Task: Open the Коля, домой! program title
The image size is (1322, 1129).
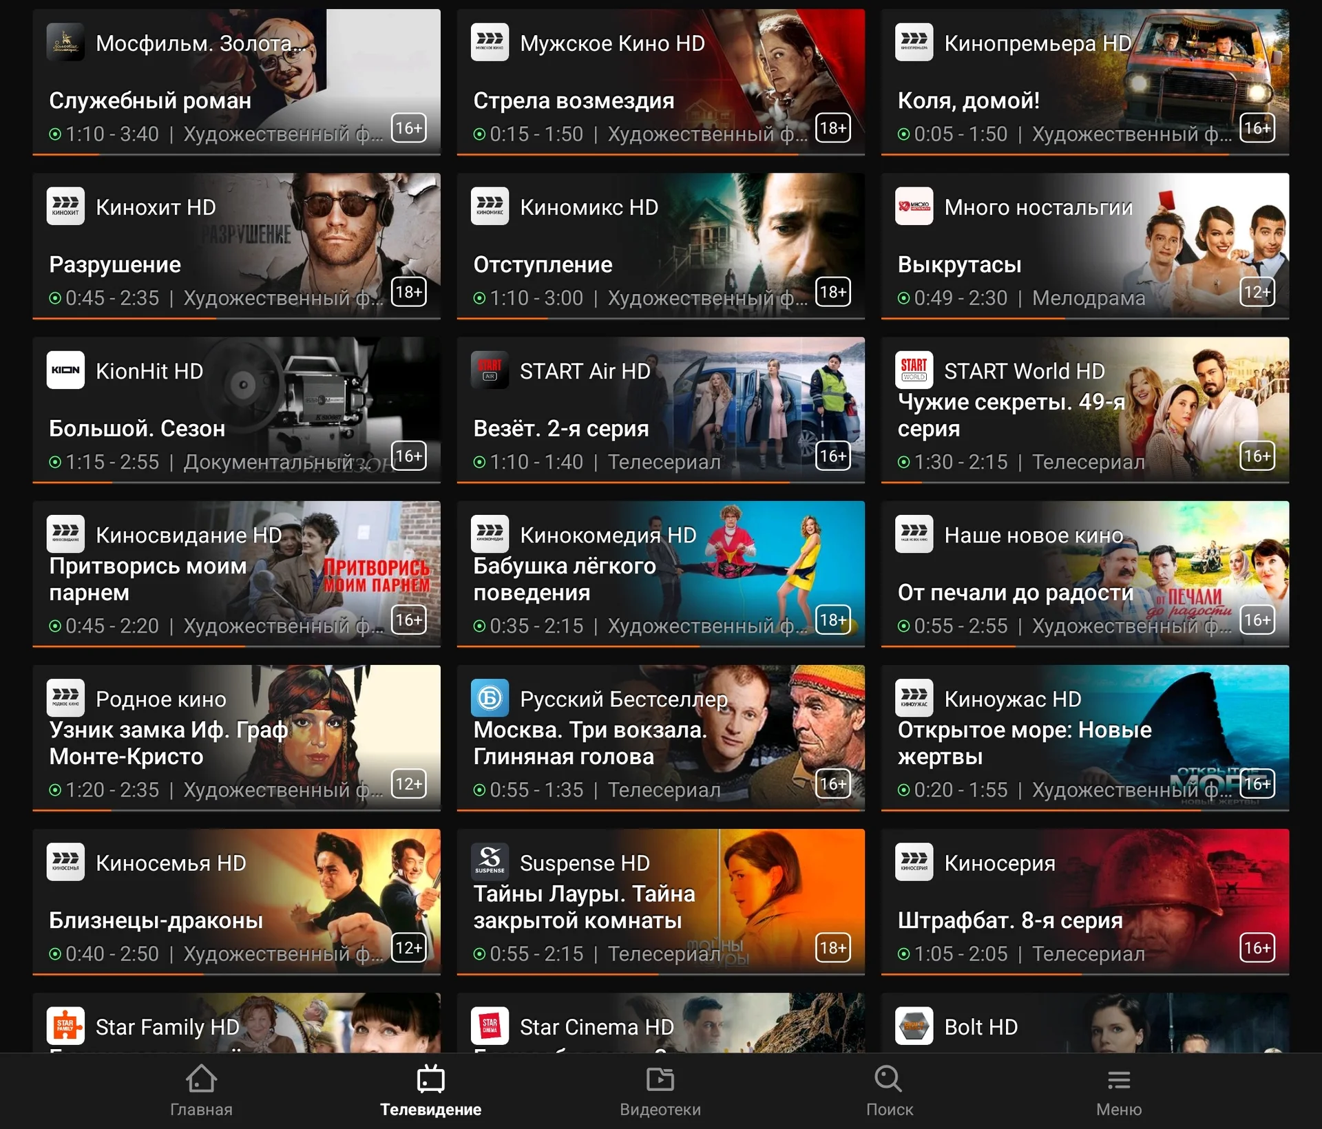Action: click(x=968, y=101)
